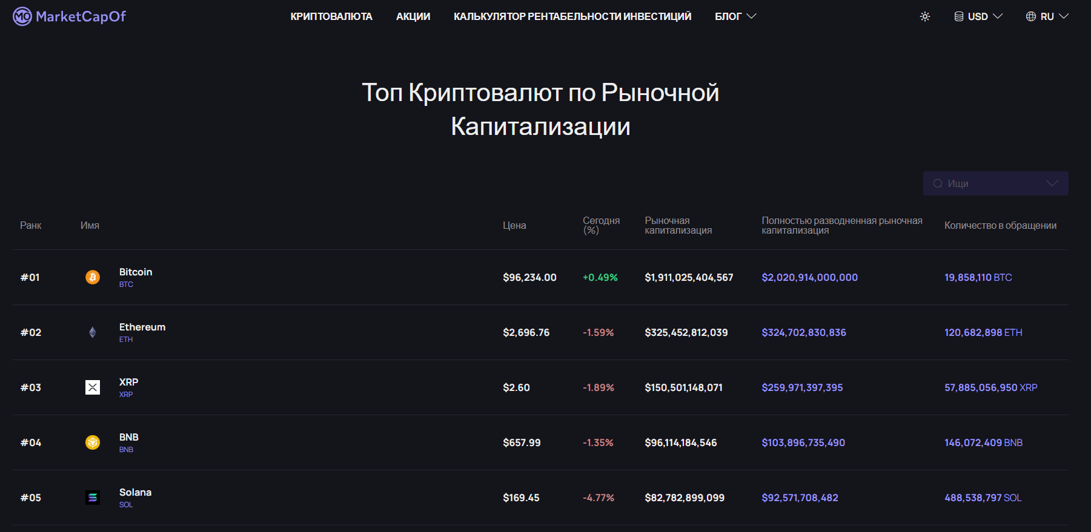Open the АКЦИИ menu item
This screenshot has height=532, width=1091.
tap(413, 16)
